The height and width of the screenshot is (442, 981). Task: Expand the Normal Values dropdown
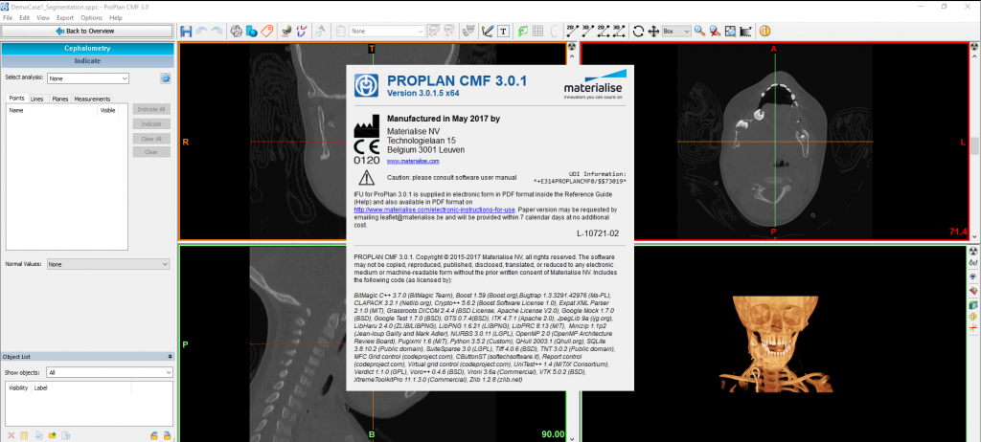108,264
